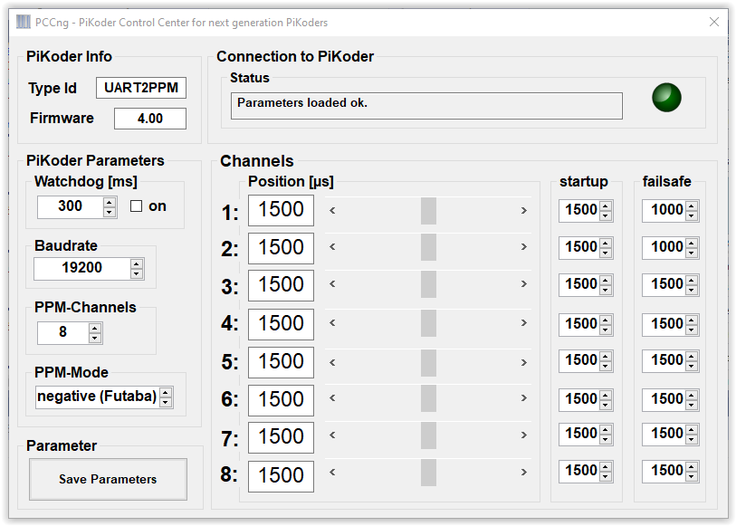The width and height of the screenshot is (736, 526).
Task: Click the channel 6 Position value field
Action: tap(281, 399)
